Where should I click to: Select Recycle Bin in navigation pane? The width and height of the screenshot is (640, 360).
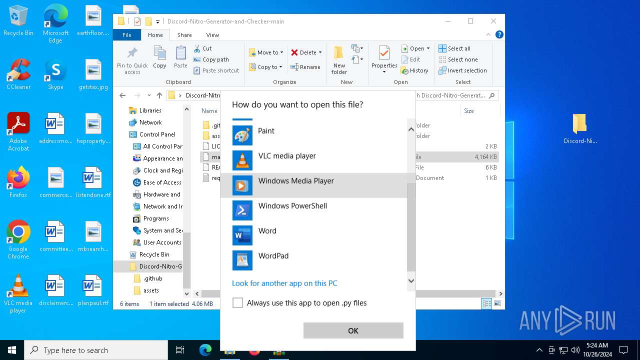pyautogui.click(x=149, y=254)
